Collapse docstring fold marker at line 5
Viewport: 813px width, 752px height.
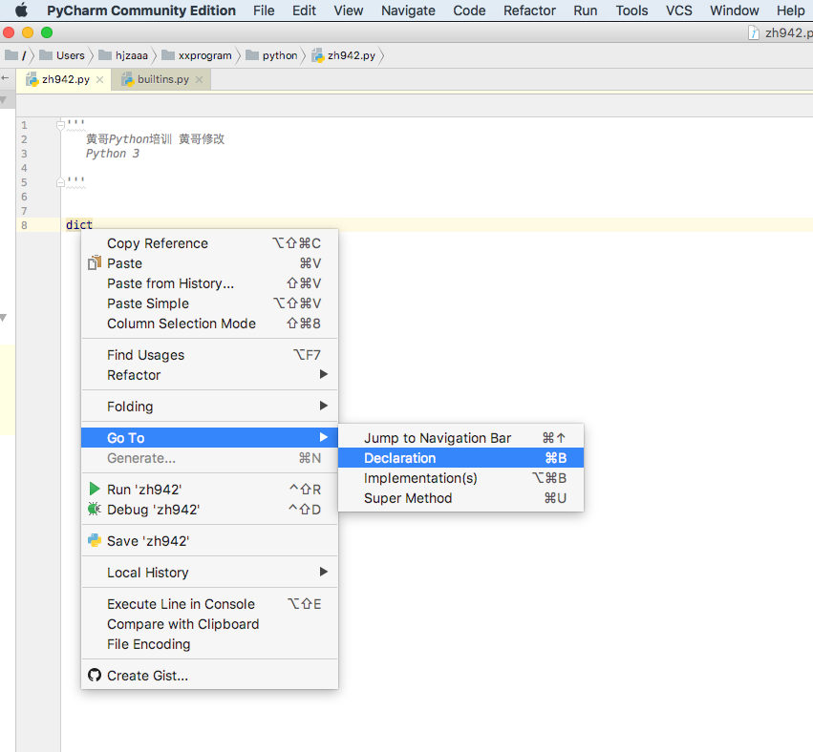tap(60, 182)
